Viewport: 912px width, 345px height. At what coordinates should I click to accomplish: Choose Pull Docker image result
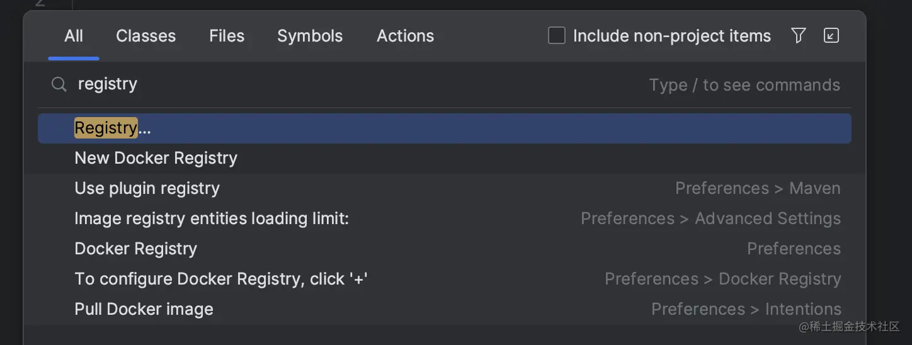point(144,309)
